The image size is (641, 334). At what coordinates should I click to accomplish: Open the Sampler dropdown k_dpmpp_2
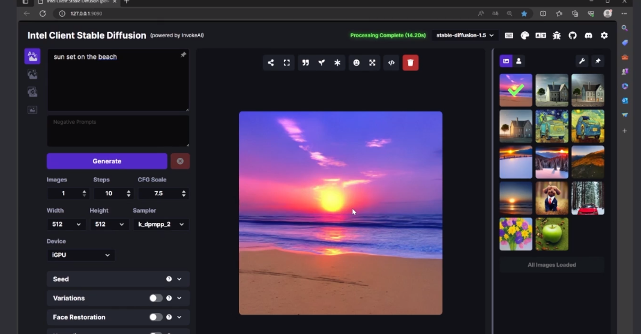point(161,224)
